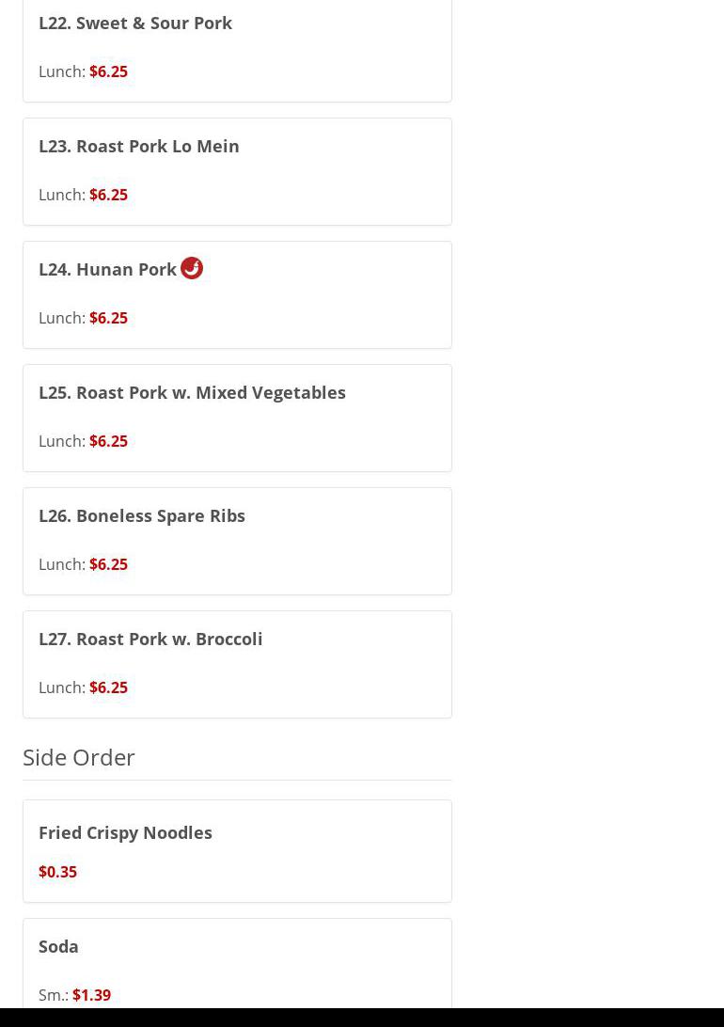The image size is (724, 1027).
Task: Click the $6.25 price under Sweet & Sour Pork
Action: coord(108,71)
